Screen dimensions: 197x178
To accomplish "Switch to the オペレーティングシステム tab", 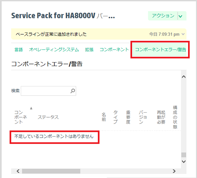I will point(54,50).
